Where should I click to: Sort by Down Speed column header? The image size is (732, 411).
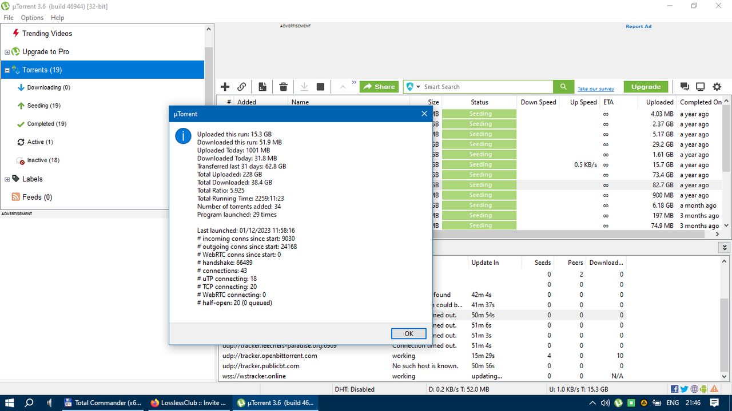(x=538, y=102)
